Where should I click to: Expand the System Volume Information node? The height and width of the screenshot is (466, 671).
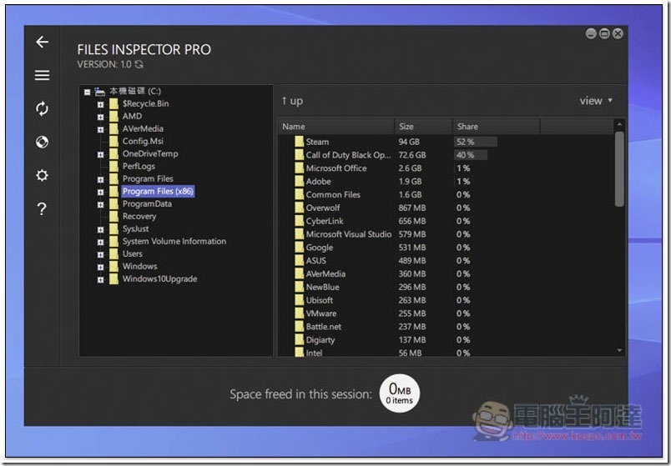[x=100, y=242]
